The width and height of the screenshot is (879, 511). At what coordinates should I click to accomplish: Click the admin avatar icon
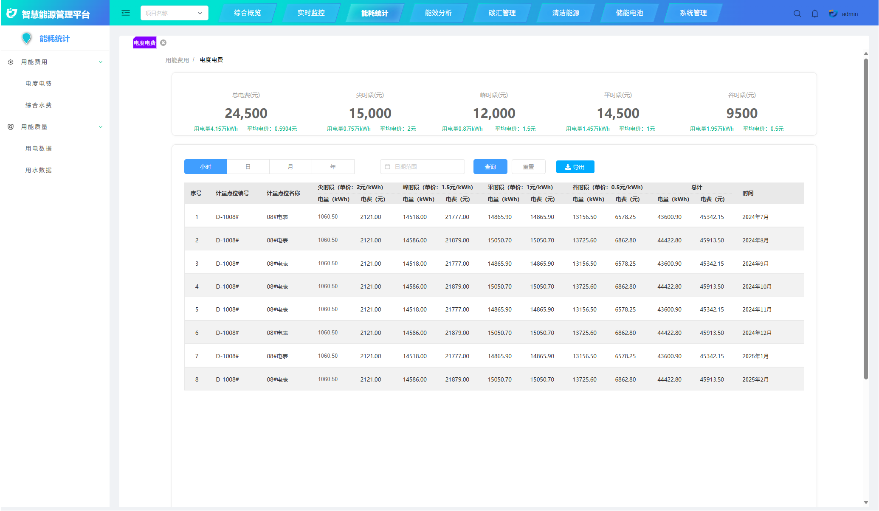(x=833, y=14)
